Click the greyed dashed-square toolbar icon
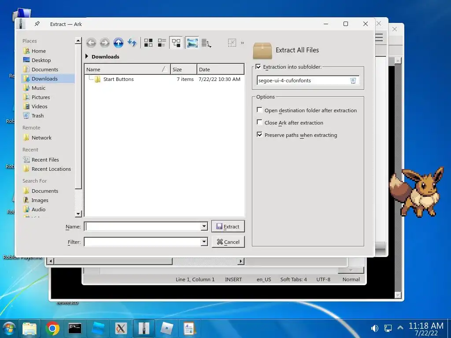Viewport: 451px width, 338px height. 232,43
